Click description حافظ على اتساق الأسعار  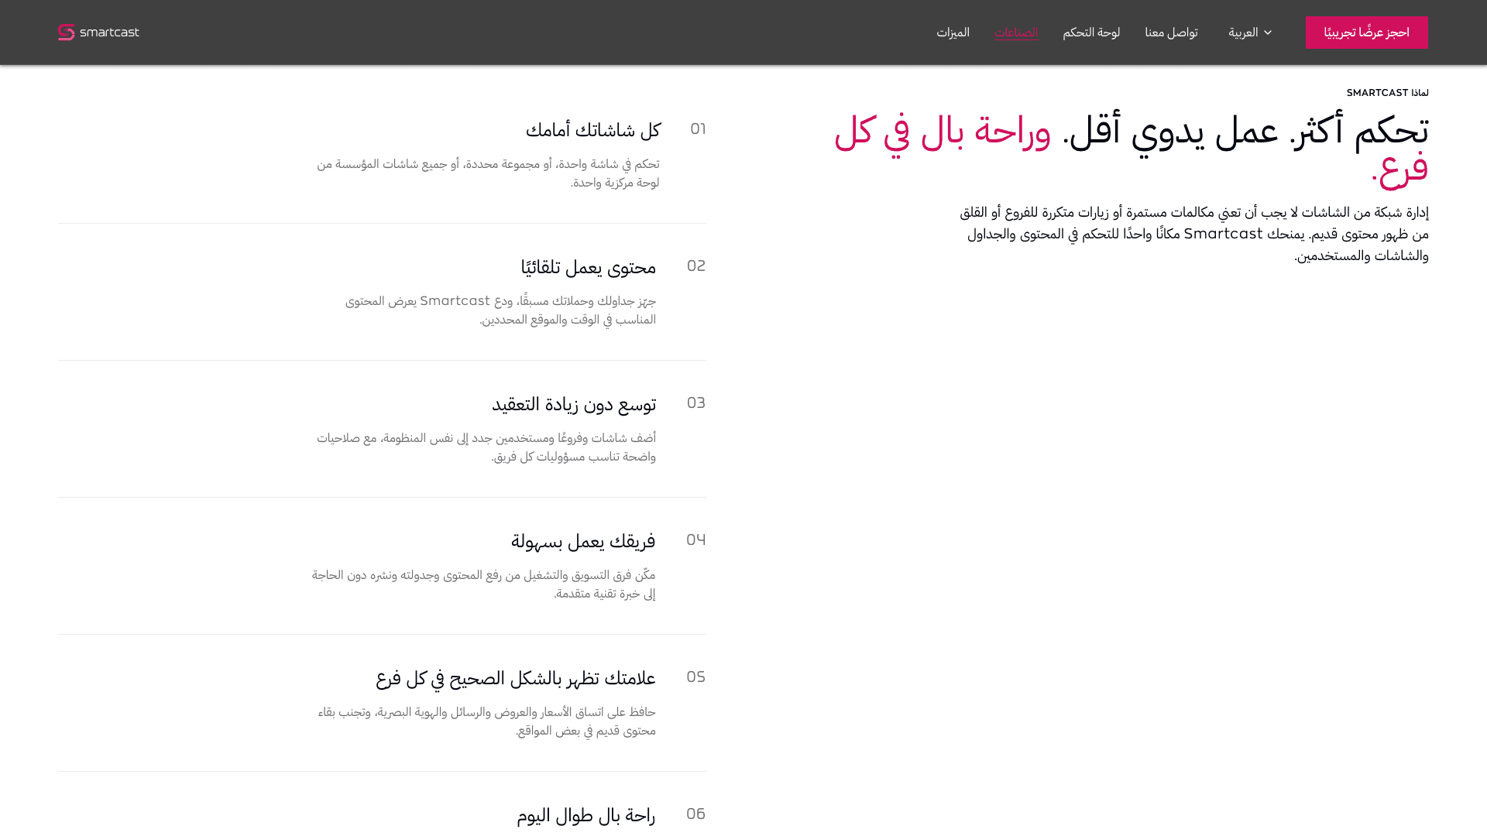(486, 721)
